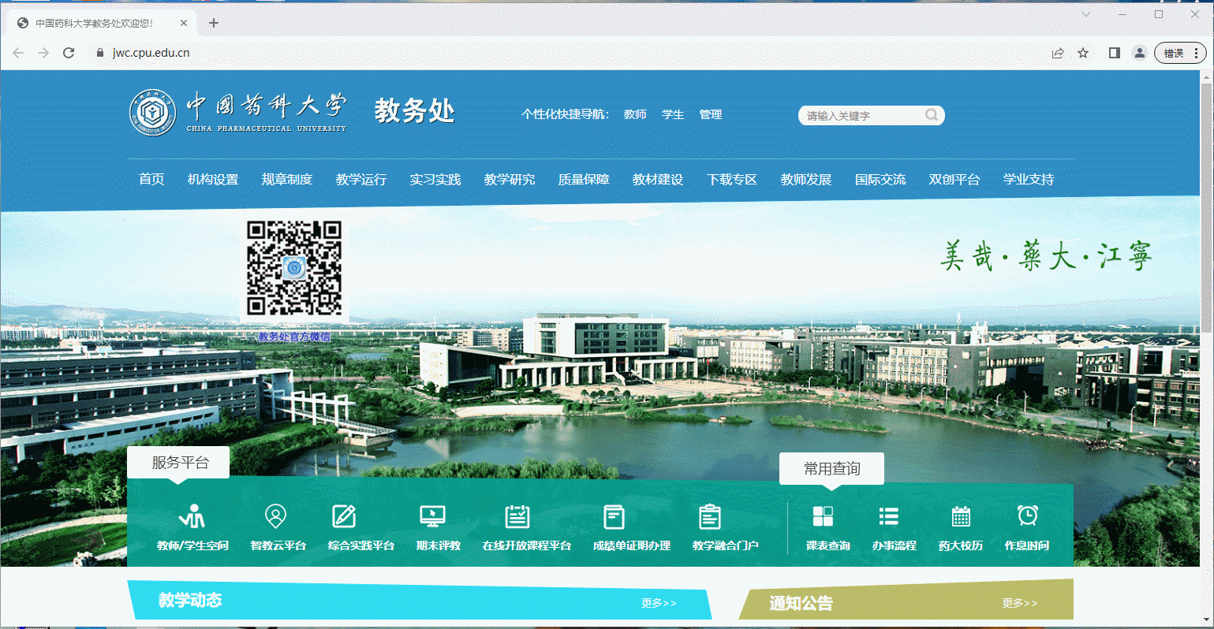Switch to the 常用查询 tab
This screenshot has height=629, width=1214.
pyautogui.click(x=831, y=469)
